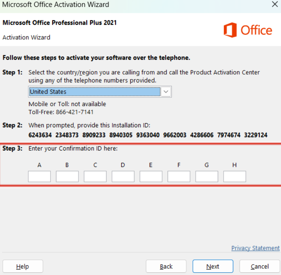Screen dimensions: 281x275
Task: Close the Activation Wizard window
Action: 275,4
